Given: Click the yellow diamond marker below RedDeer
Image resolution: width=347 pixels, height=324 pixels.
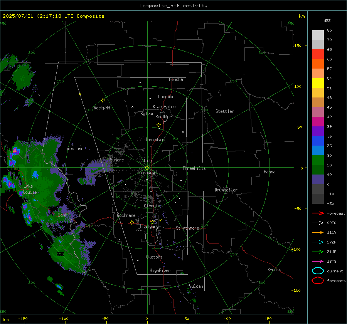Looking at the screenshot, I should pyautogui.click(x=159, y=125).
